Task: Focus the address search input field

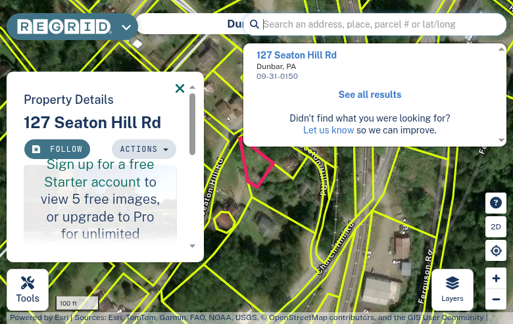Action: coord(383,24)
